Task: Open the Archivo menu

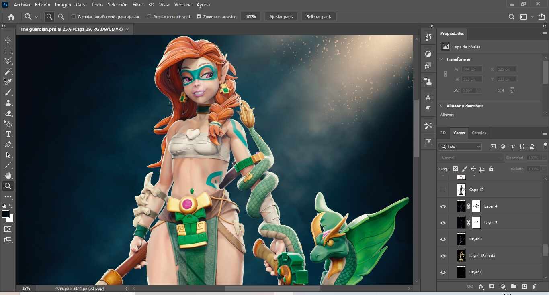Action: [x=22, y=5]
